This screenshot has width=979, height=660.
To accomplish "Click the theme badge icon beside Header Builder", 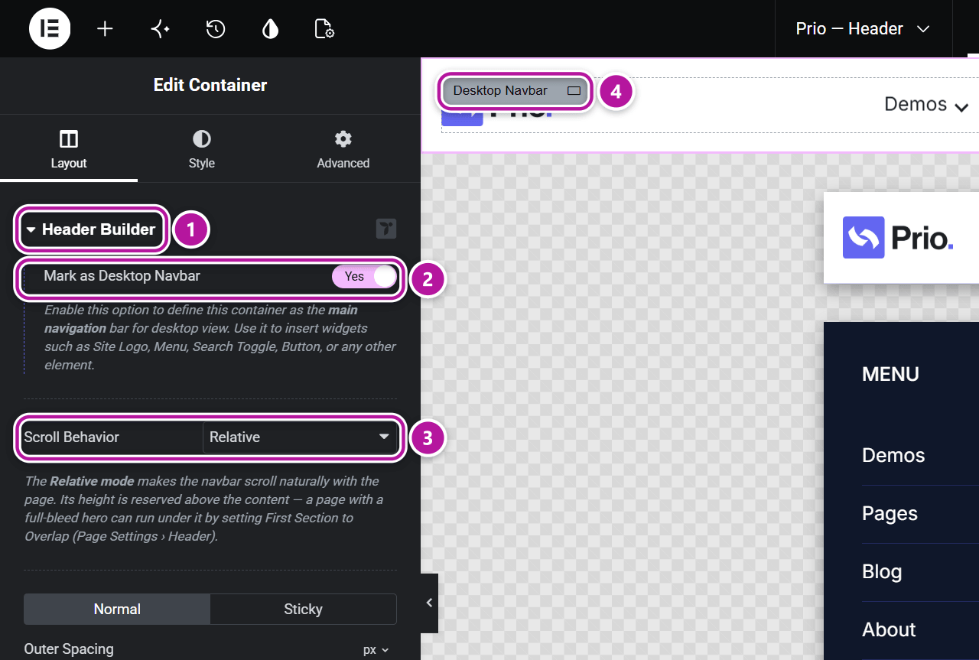I will coord(386,229).
